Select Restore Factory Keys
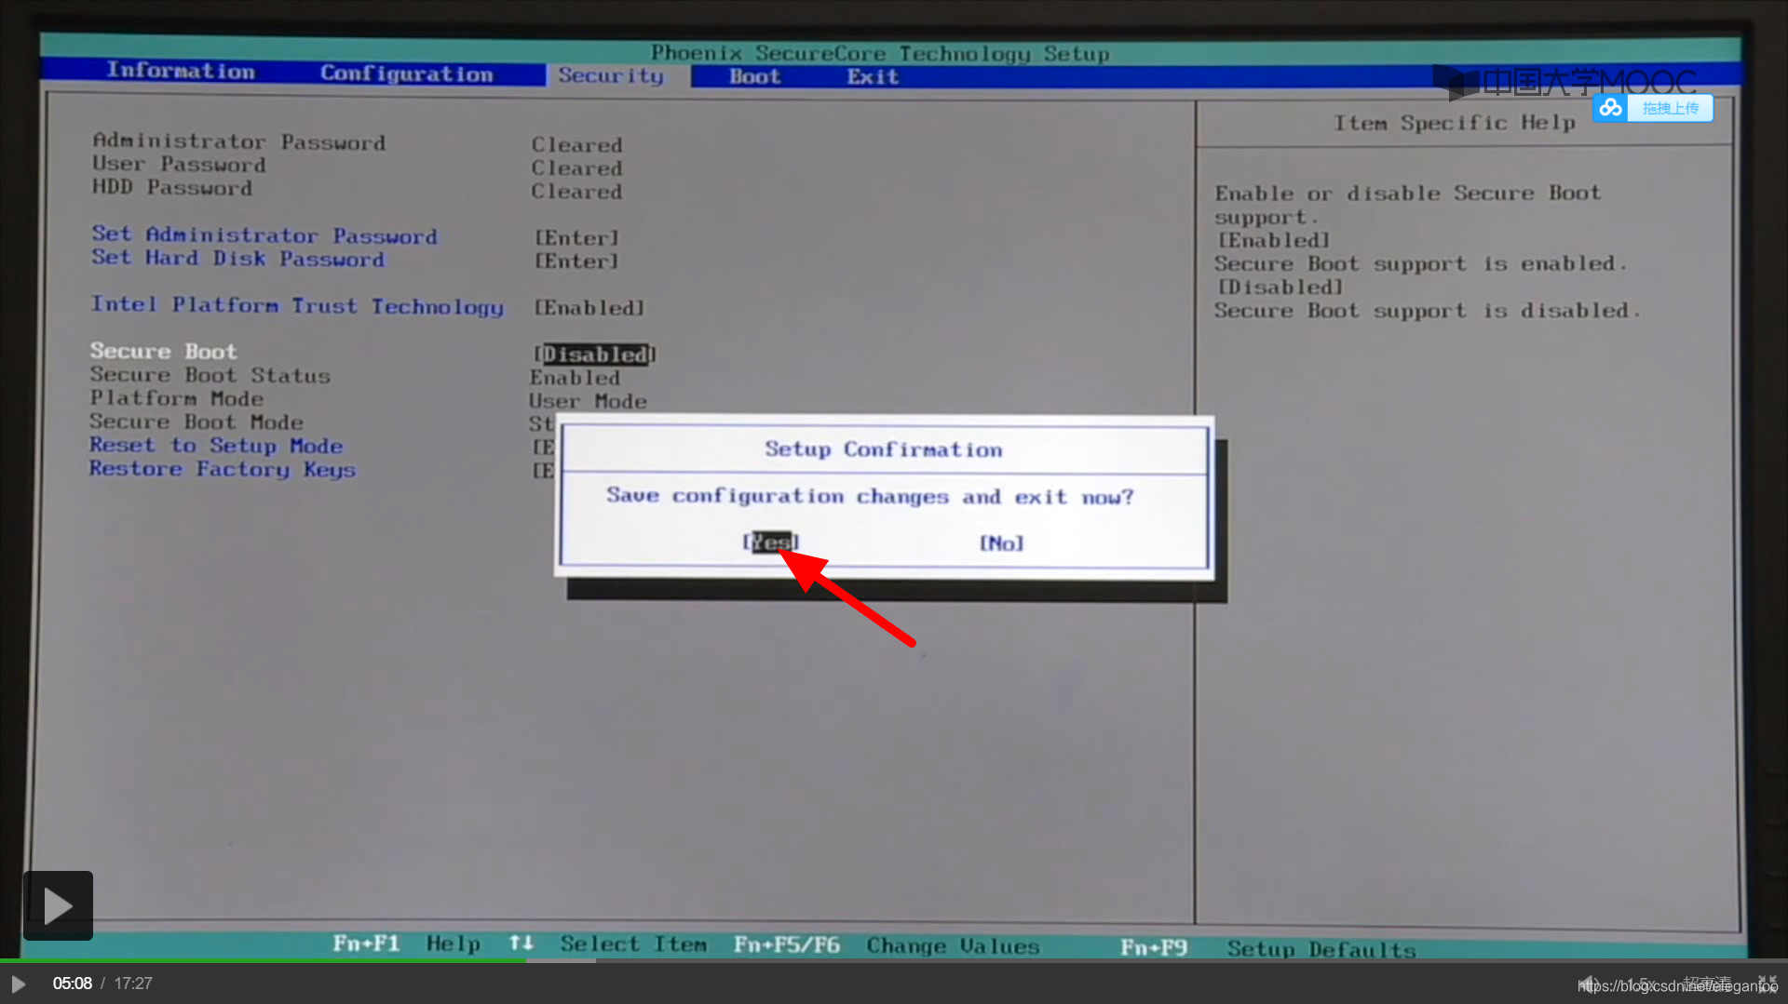The image size is (1788, 1004). [x=223, y=469]
